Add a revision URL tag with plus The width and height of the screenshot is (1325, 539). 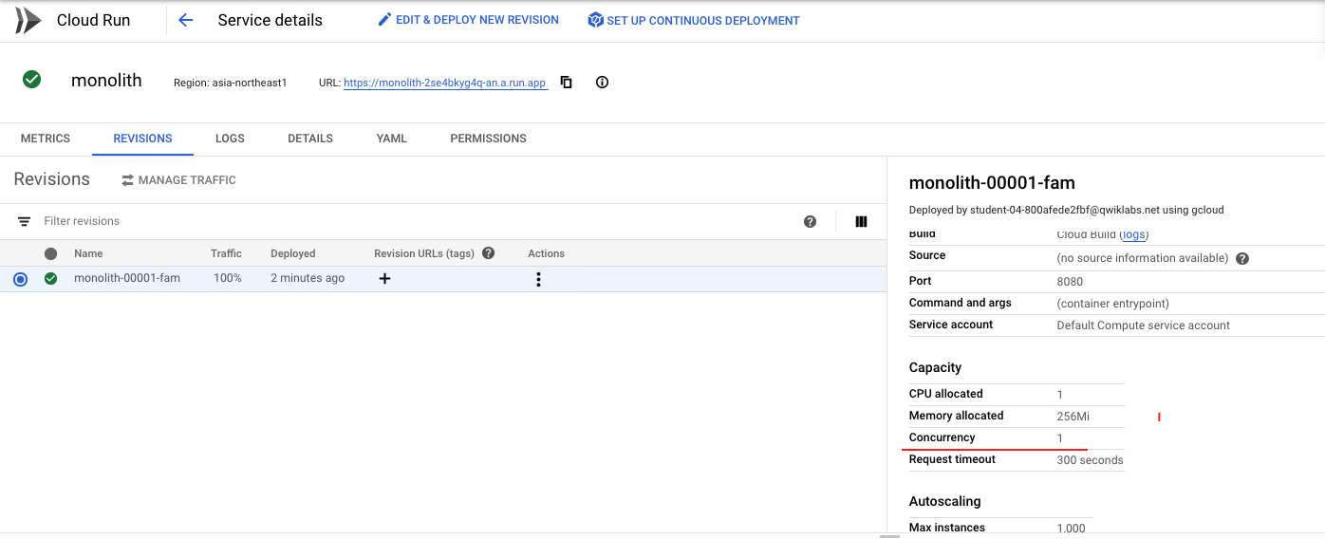tap(384, 279)
